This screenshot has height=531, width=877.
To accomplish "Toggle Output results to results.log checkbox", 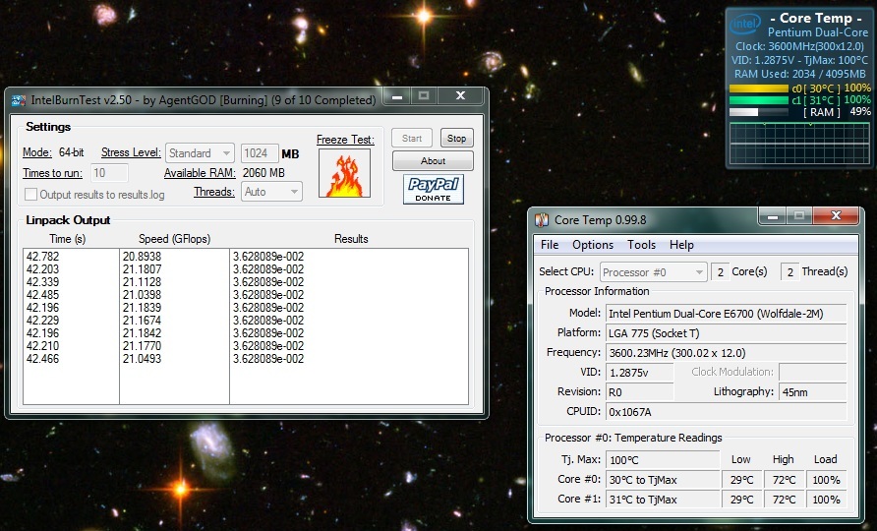I will (30, 194).
